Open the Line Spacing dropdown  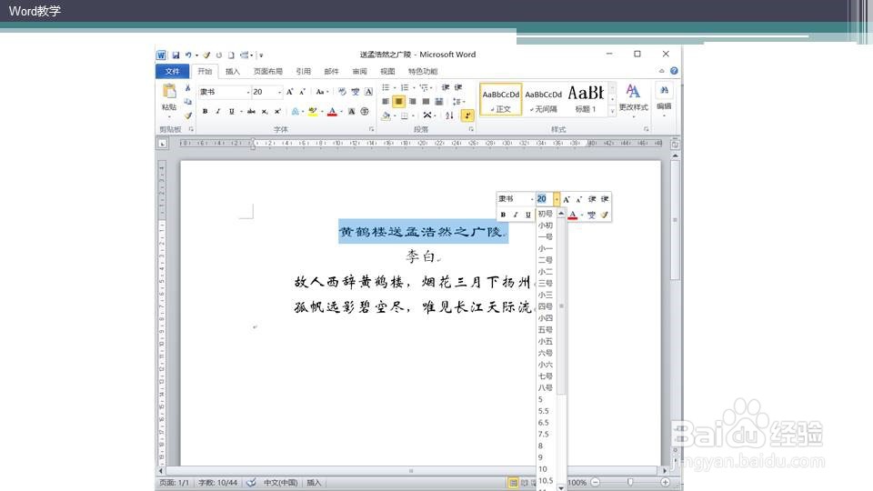pos(458,101)
